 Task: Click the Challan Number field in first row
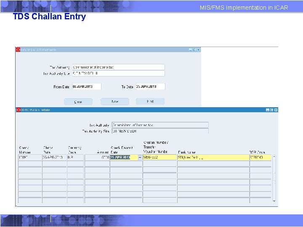(x=159, y=158)
